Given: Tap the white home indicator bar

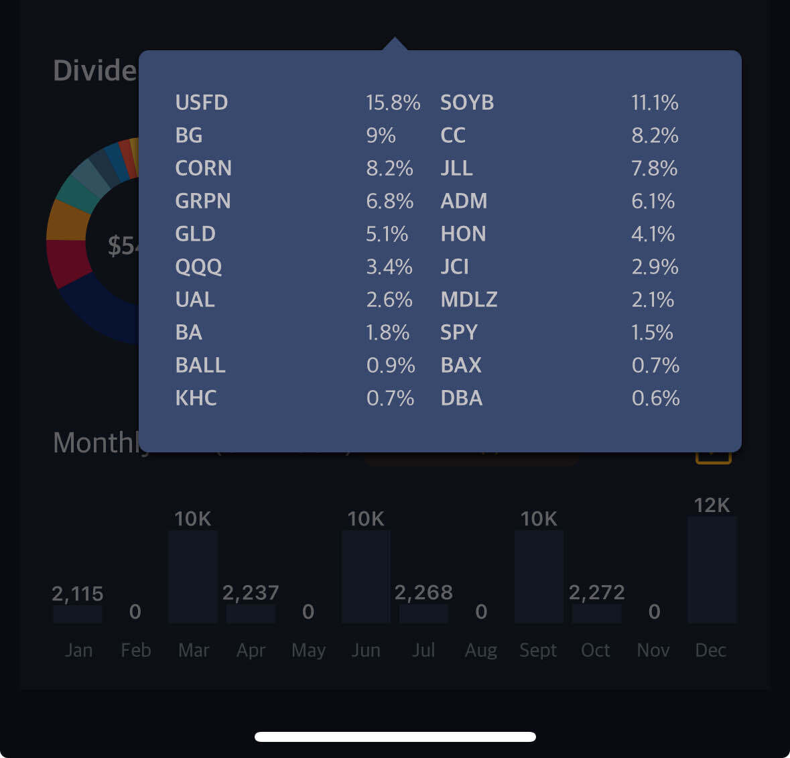Looking at the screenshot, I should pos(395,737).
